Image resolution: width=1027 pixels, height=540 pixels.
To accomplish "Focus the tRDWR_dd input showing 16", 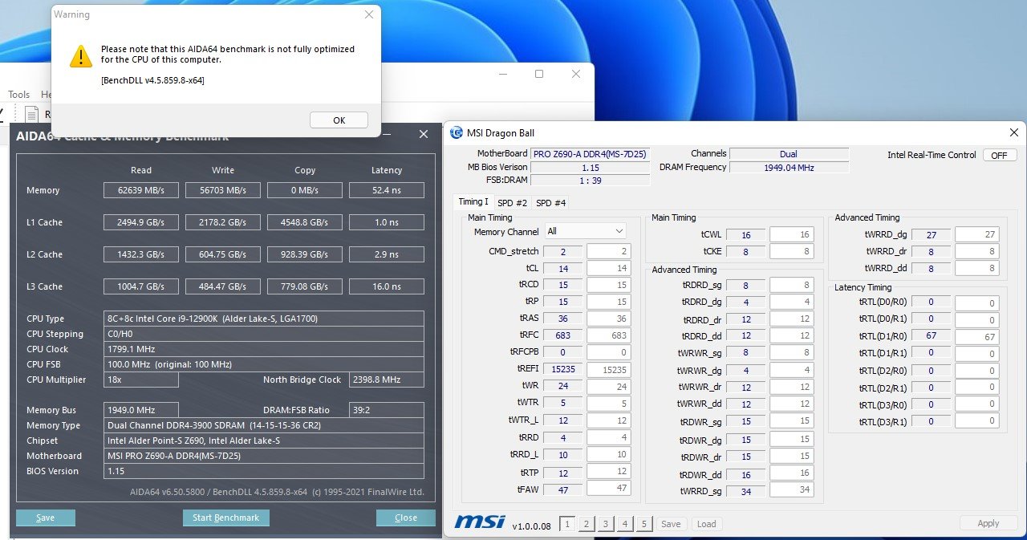I will point(791,474).
